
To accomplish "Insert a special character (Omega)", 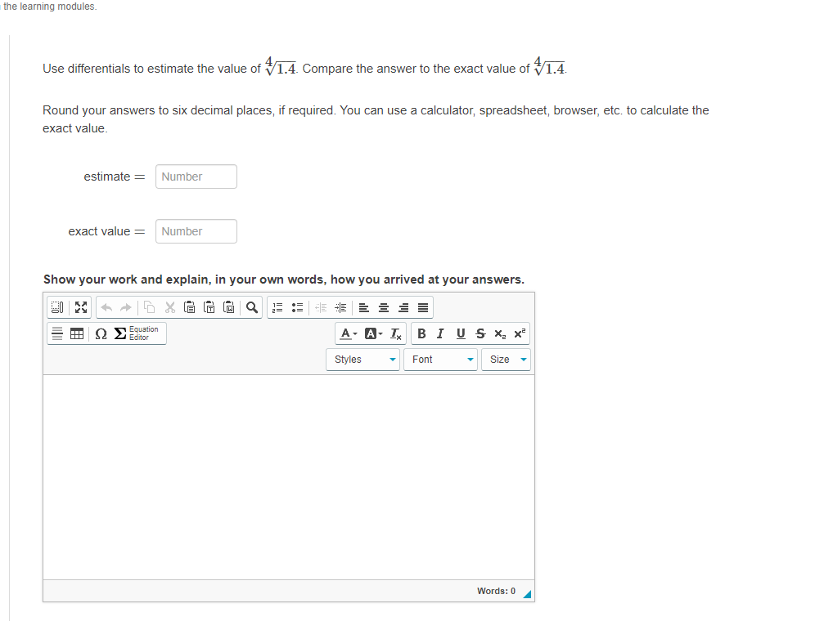I will point(101,333).
